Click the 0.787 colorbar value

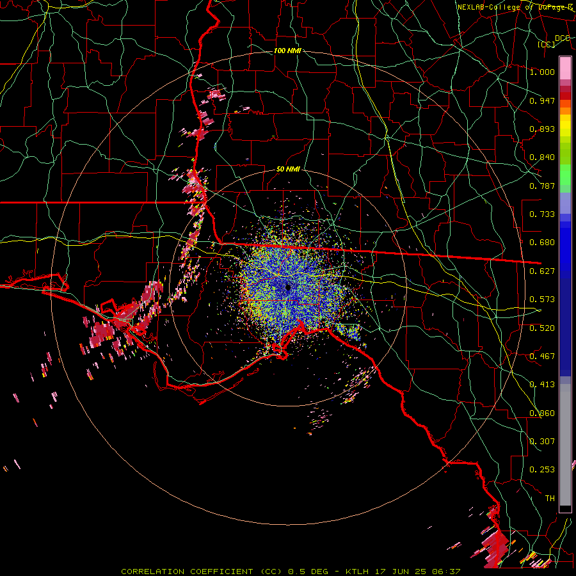coord(542,186)
